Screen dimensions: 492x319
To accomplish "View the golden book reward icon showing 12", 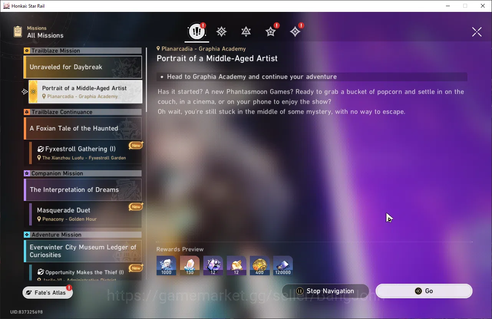I will 236,265.
